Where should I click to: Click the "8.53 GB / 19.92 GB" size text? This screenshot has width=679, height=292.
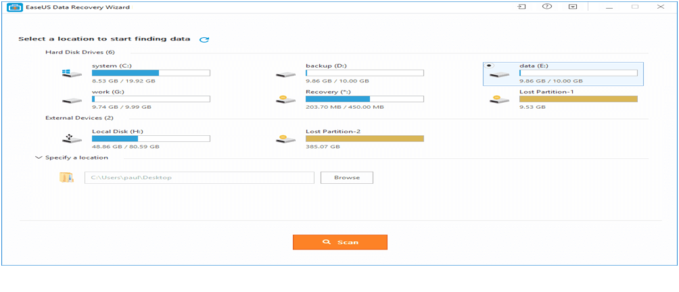coord(124,81)
